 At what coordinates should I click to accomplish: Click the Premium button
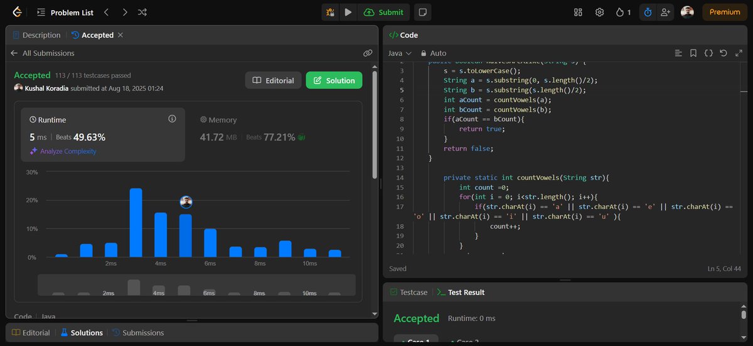click(x=725, y=12)
